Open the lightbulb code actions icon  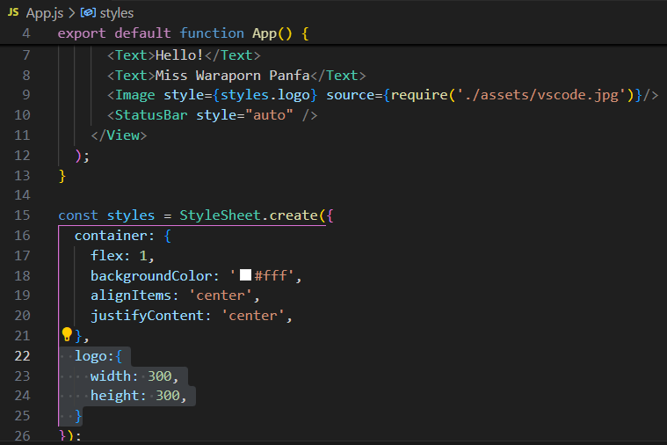point(66,334)
